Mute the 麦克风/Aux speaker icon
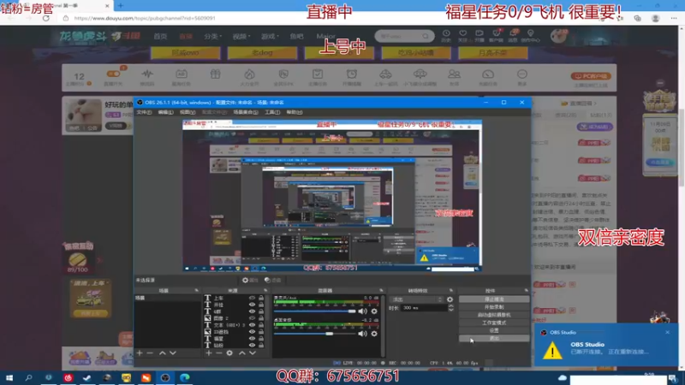 click(362, 311)
